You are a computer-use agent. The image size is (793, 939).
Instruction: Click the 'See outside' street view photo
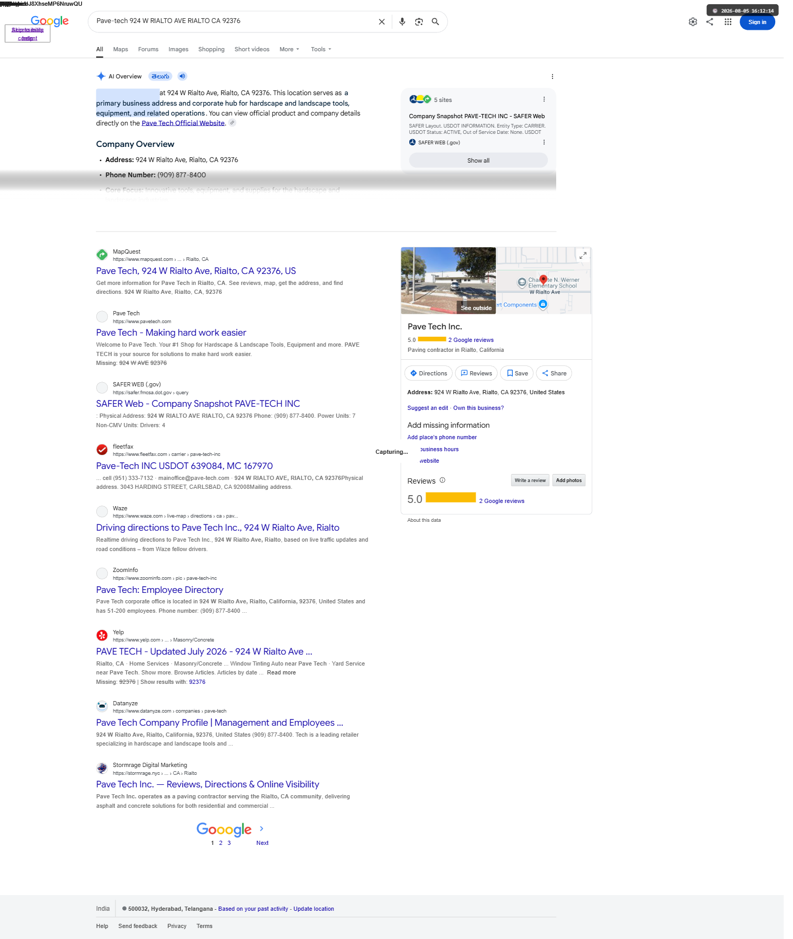point(449,280)
